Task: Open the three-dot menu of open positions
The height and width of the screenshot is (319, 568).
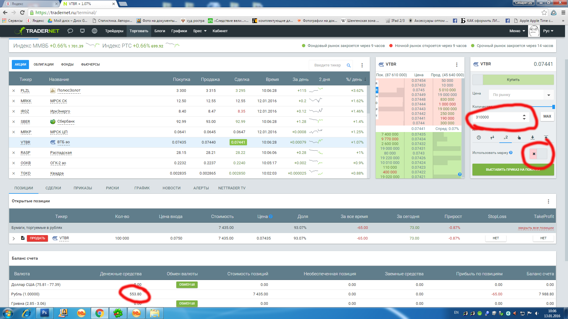Action: [548, 201]
